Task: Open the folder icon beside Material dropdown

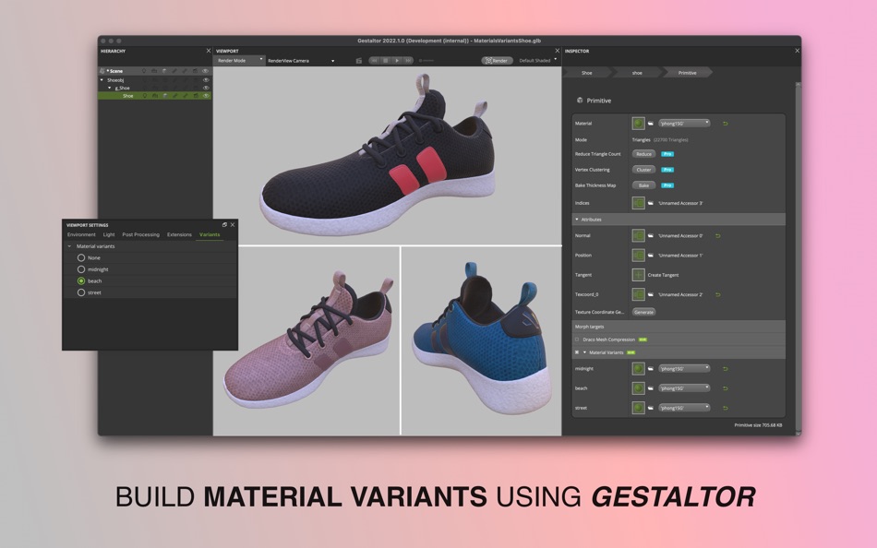Action: 651,124
